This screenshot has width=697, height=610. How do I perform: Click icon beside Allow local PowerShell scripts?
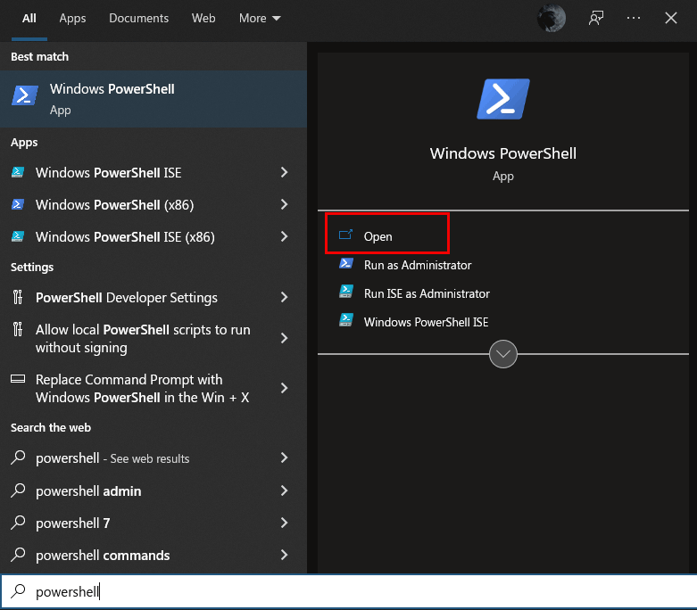[x=18, y=329]
